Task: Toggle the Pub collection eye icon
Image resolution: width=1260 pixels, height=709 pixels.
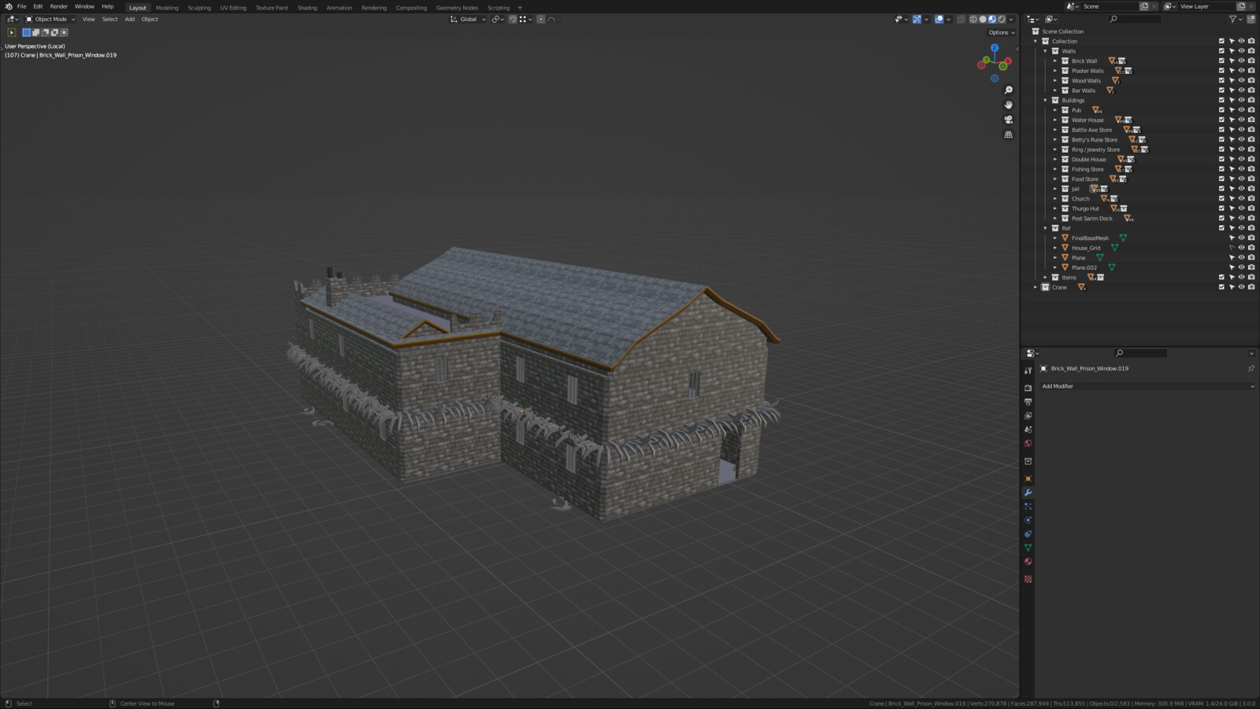Action: pyautogui.click(x=1241, y=110)
